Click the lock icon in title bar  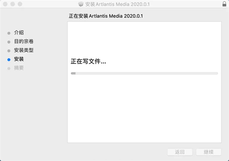pos(224,4)
